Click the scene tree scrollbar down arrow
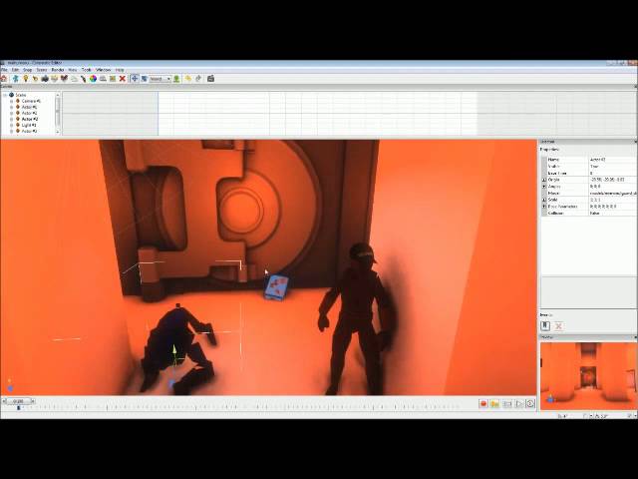This screenshot has width=638, height=479. click(58, 132)
